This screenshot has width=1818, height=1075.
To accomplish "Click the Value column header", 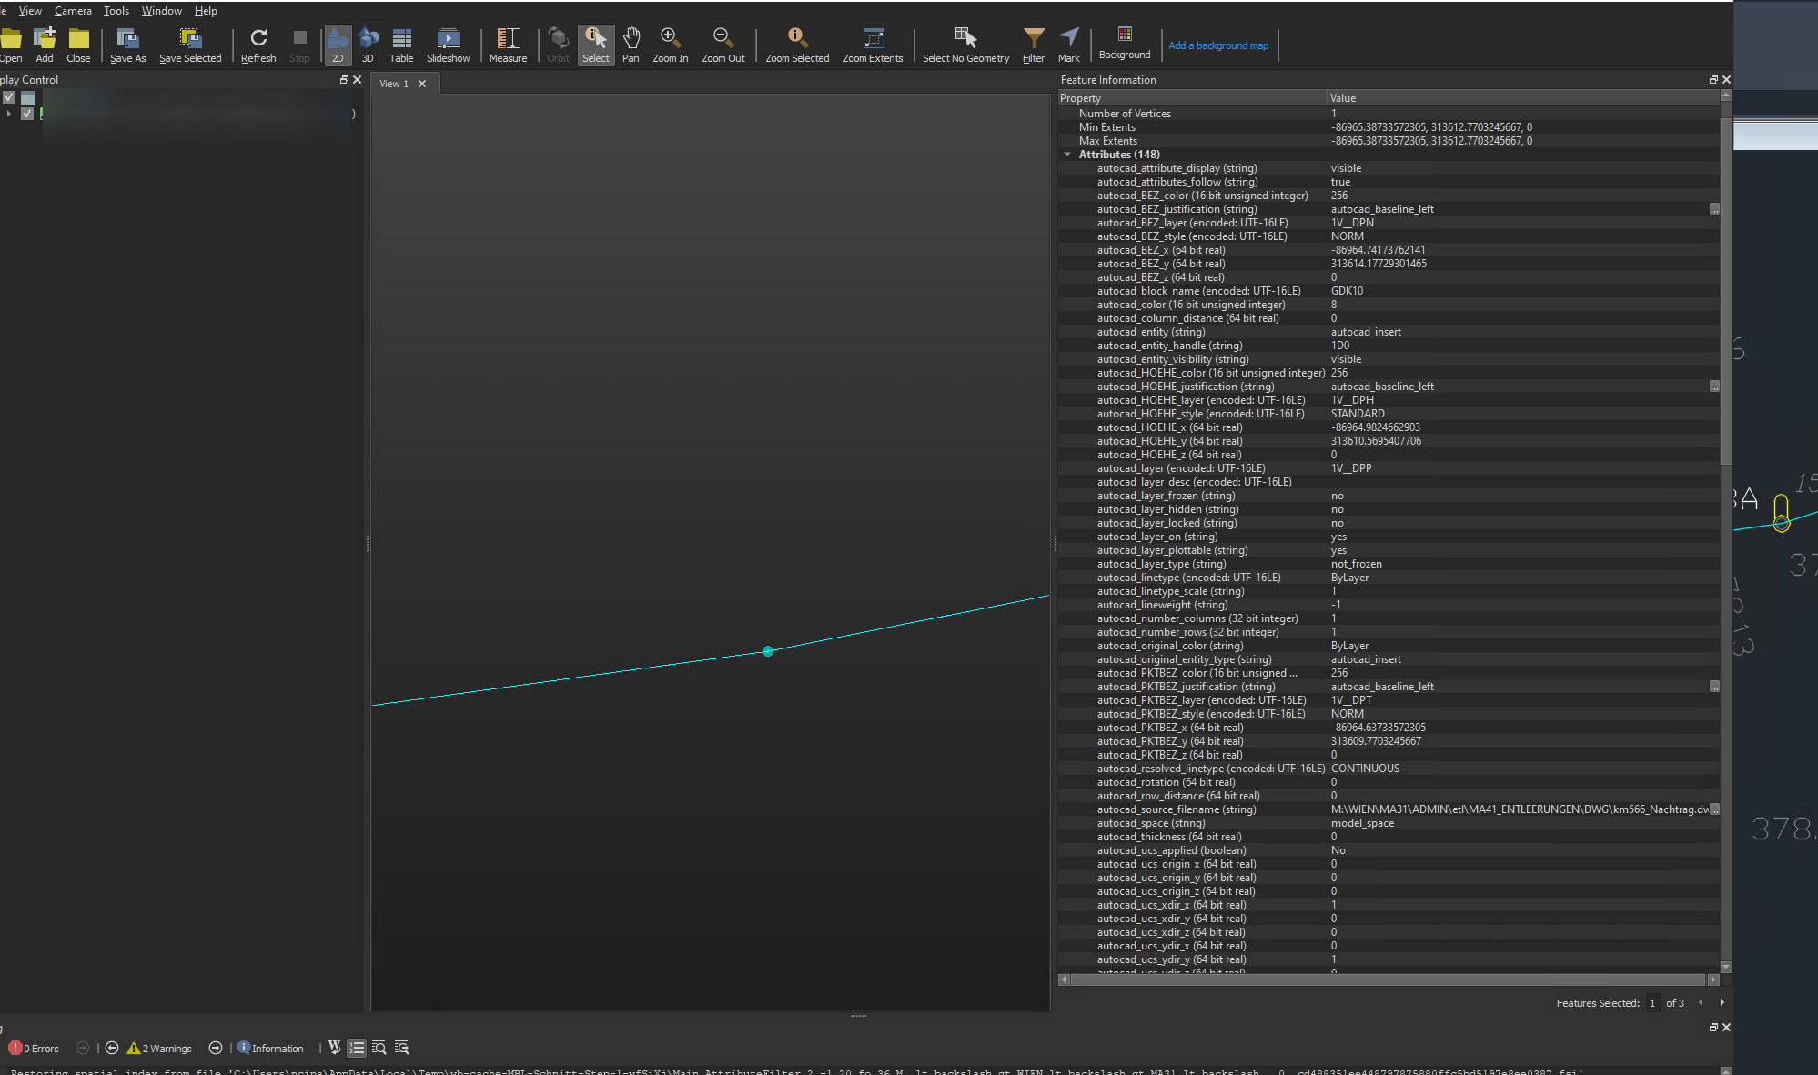I will point(1523,98).
